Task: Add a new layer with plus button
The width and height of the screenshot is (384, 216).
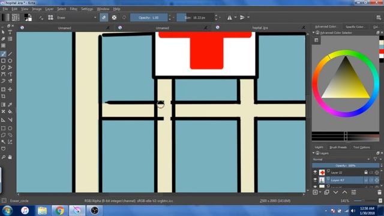Action: [x=315, y=192]
